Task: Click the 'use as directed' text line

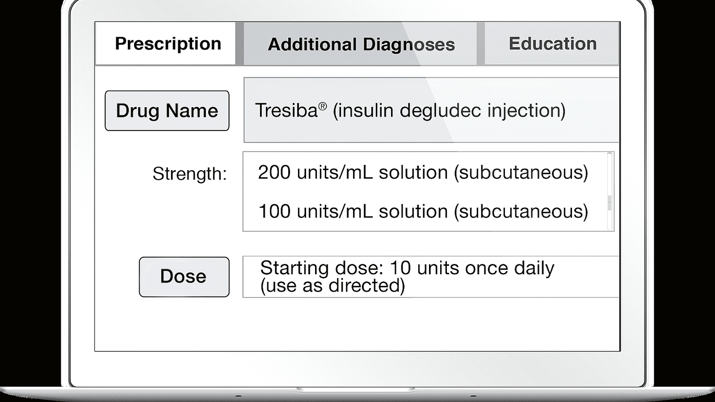Action: [x=332, y=286]
